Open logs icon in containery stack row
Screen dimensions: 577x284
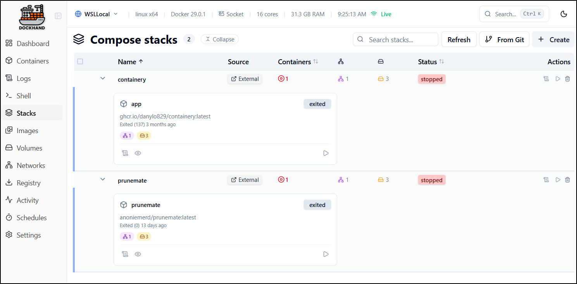click(546, 79)
